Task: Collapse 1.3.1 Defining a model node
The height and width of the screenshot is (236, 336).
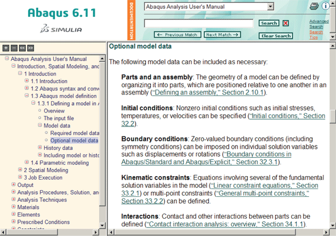Action: (33, 103)
